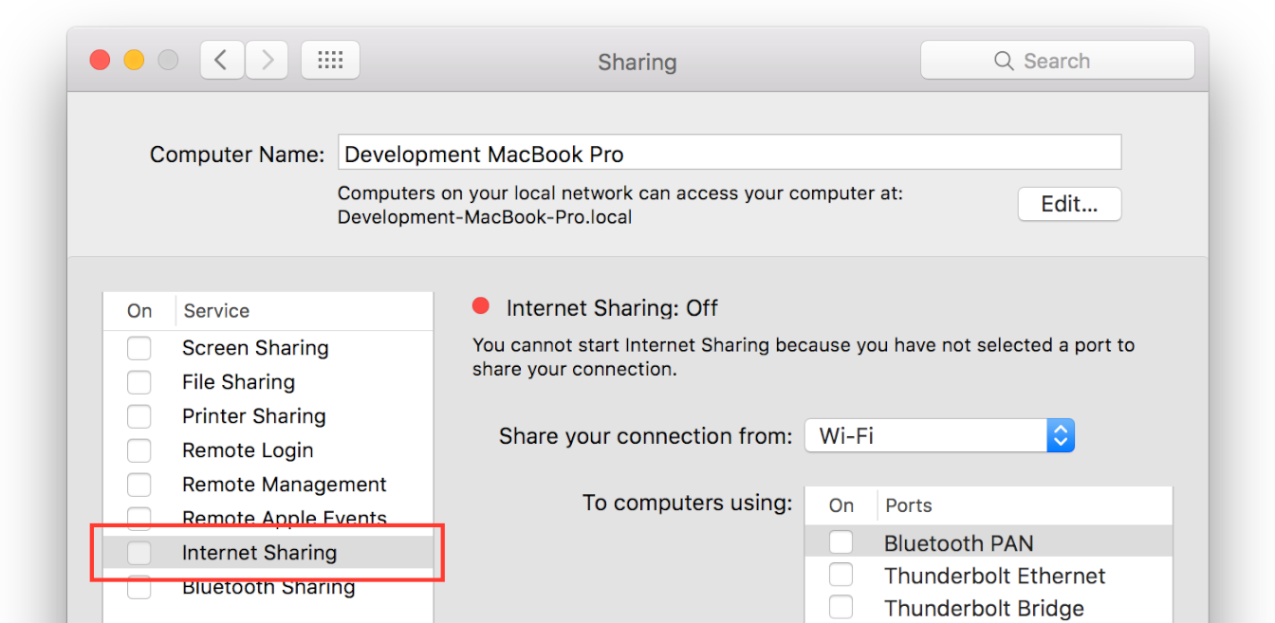Select Printer Sharing in service list
The width and height of the screenshot is (1275, 623).
(253, 416)
